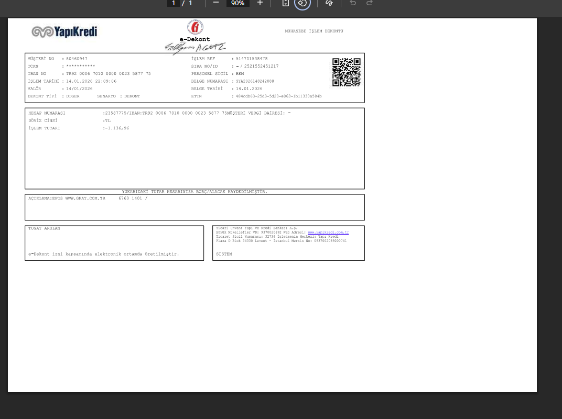Image resolution: width=562 pixels, height=419 pixels.
Task: Click the Ticari Unvan company line
Action: 257,228
